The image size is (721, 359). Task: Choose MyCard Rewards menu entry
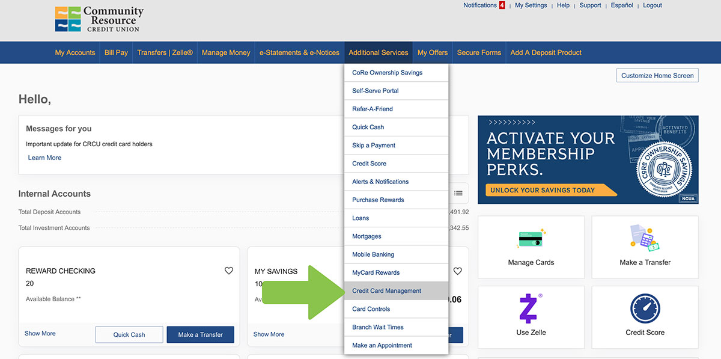(x=397, y=272)
